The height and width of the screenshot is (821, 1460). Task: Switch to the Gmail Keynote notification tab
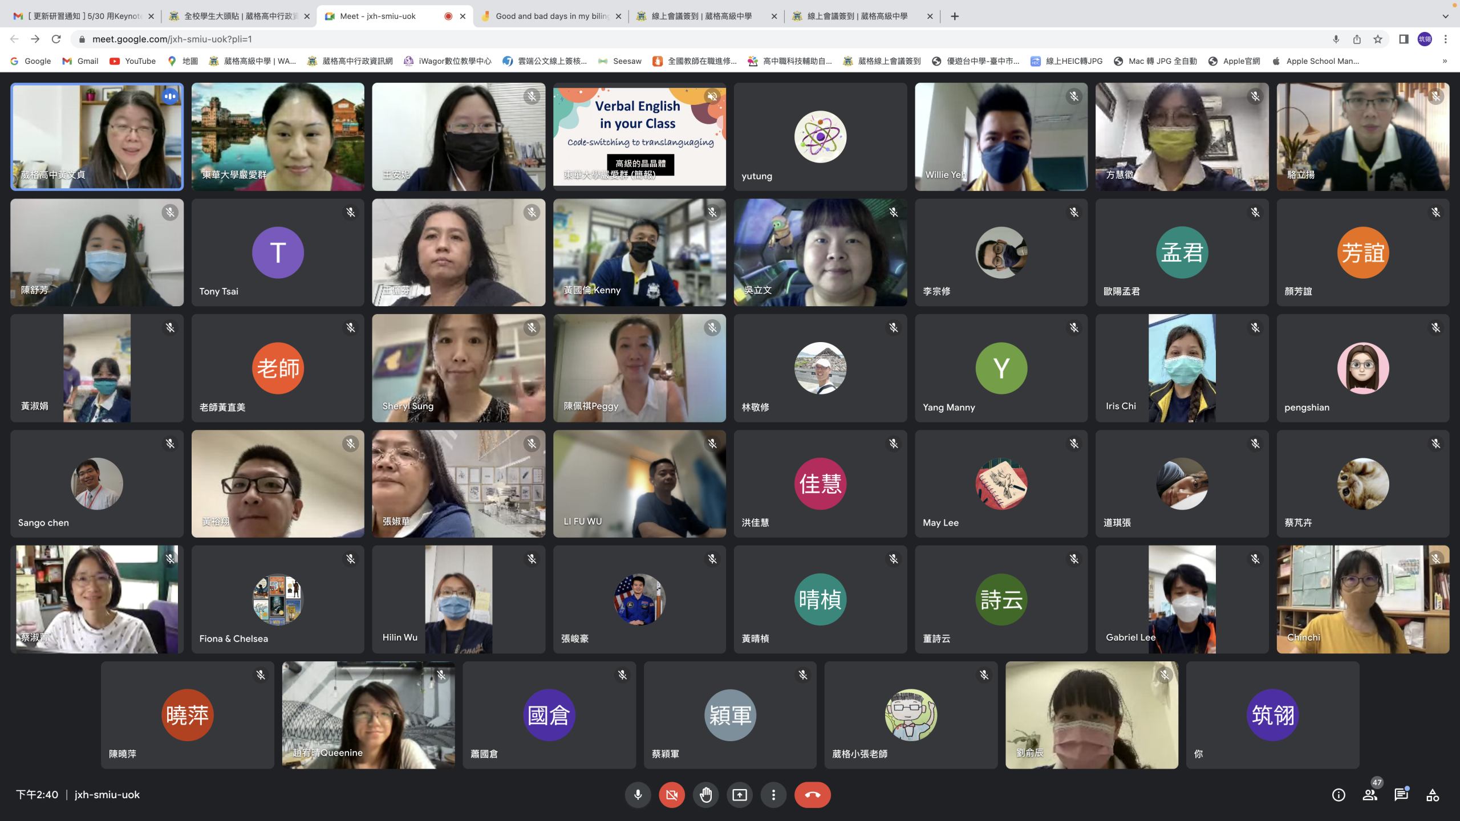86,16
